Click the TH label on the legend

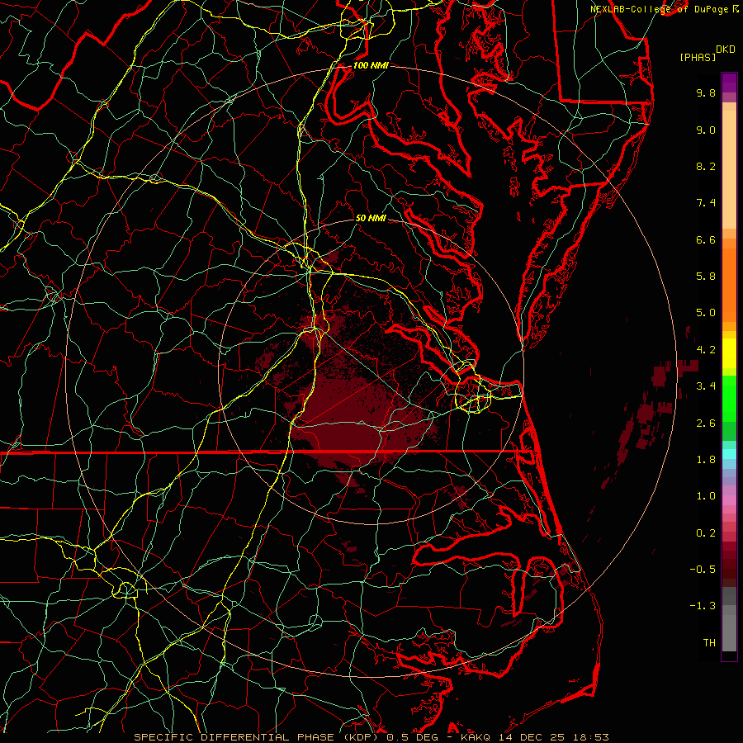click(x=709, y=643)
